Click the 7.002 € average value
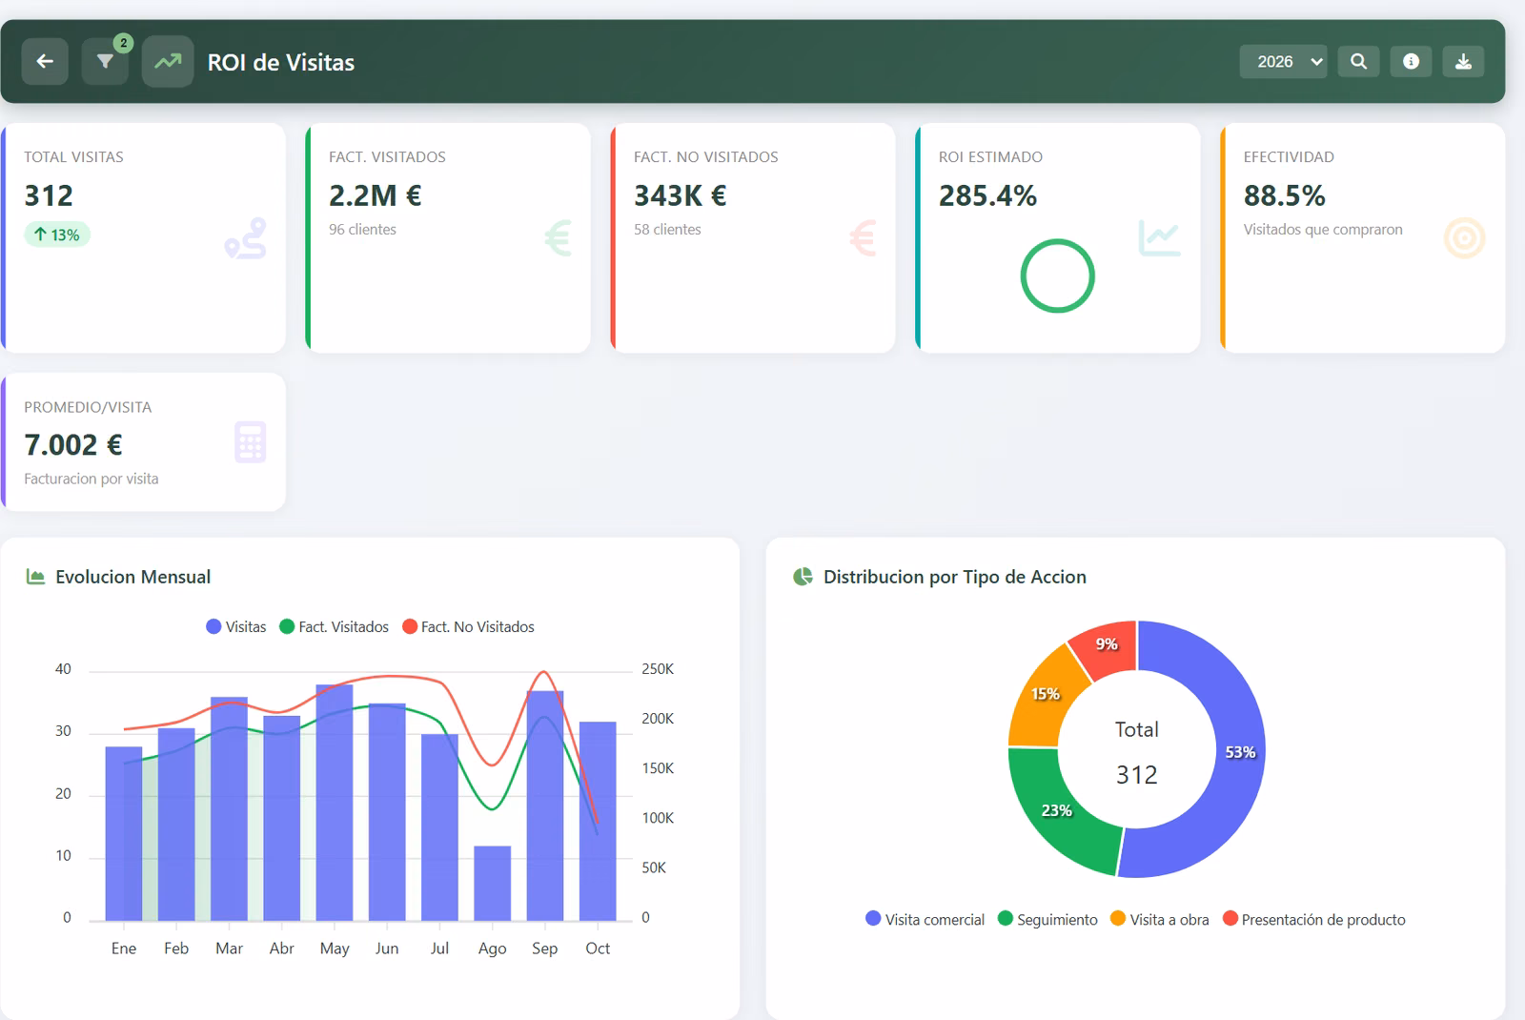The height and width of the screenshot is (1020, 1525). [73, 445]
